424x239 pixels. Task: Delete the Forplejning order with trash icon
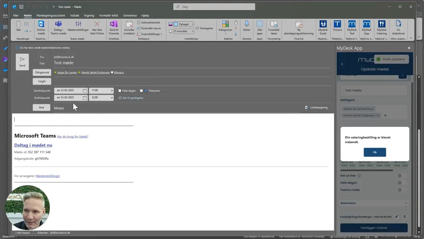coord(404,217)
